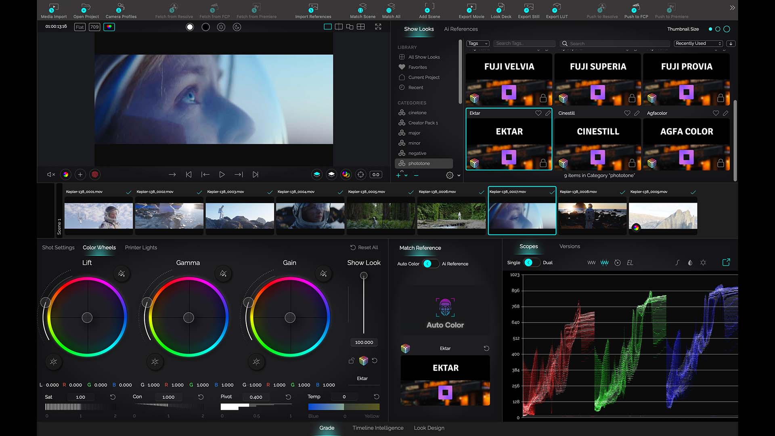The height and width of the screenshot is (436, 775).
Task: Open Media Import
Action: pos(53,10)
